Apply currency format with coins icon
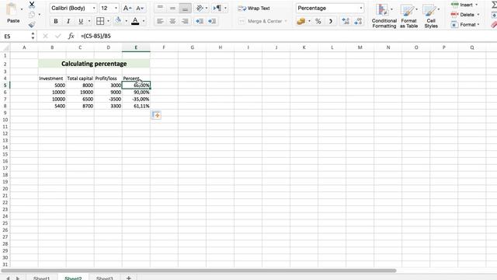The height and width of the screenshot is (280, 497). tap(301, 21)
